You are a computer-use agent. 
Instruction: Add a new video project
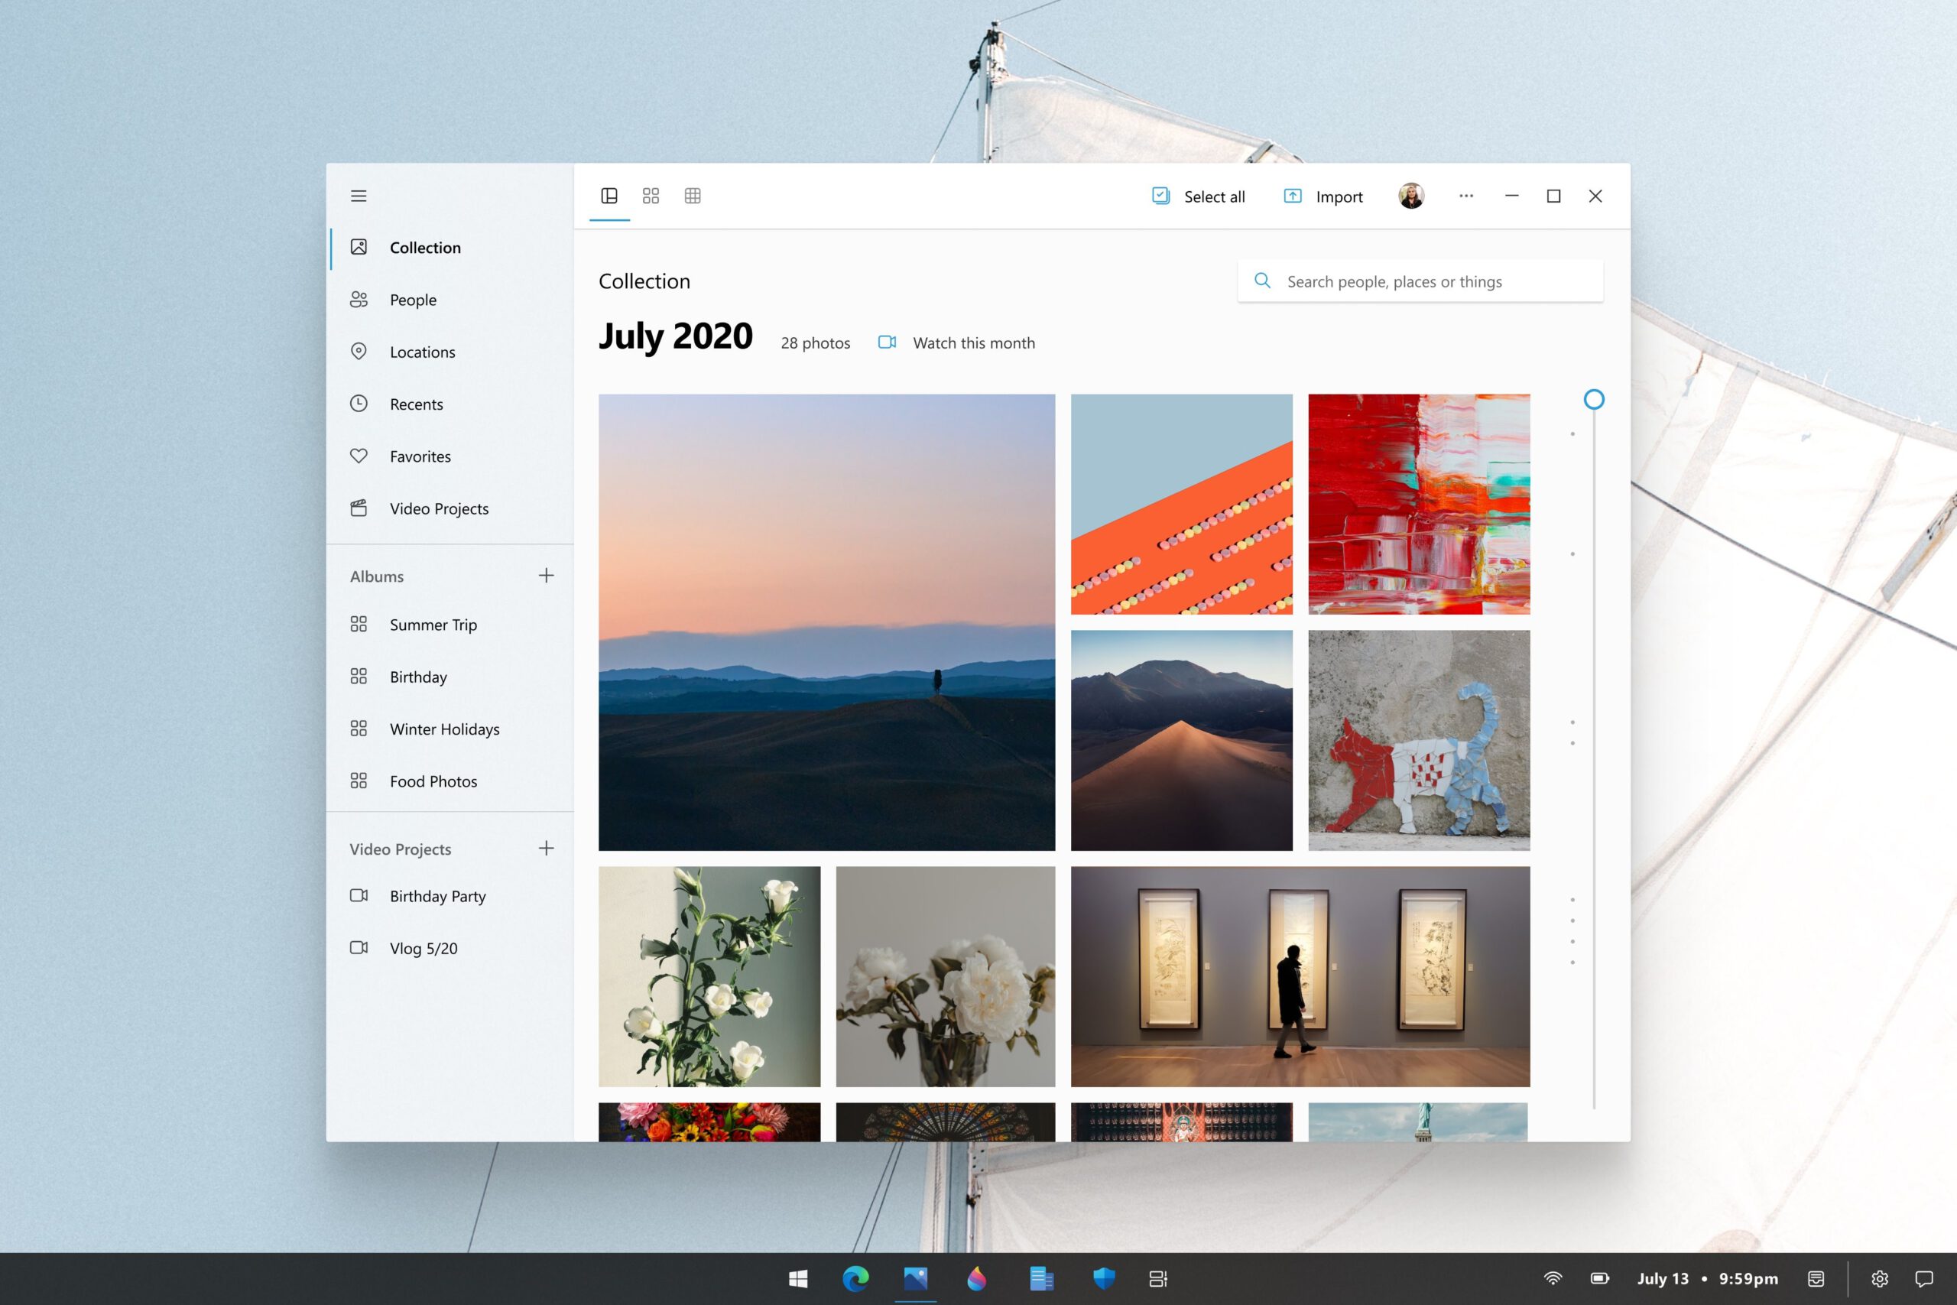click(x=546, y=848)
